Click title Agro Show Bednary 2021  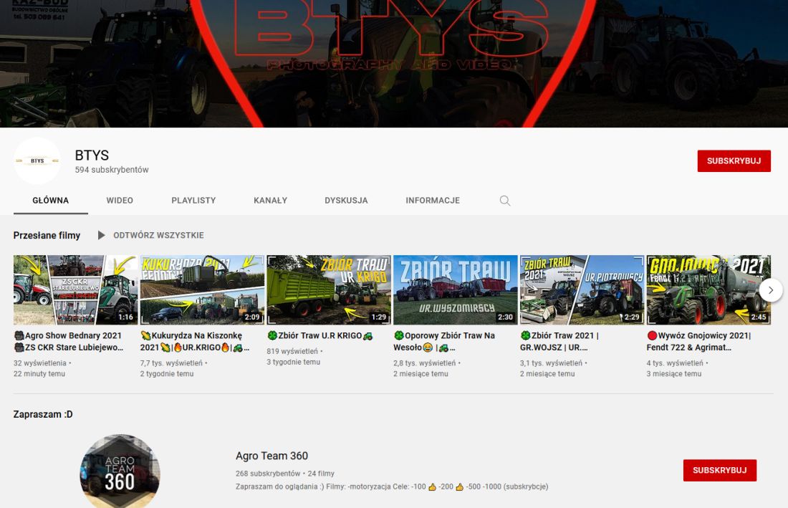[x=68, y=341]
